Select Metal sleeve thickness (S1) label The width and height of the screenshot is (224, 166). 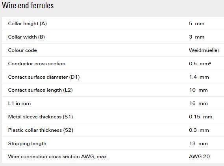[x=41, y=117]
